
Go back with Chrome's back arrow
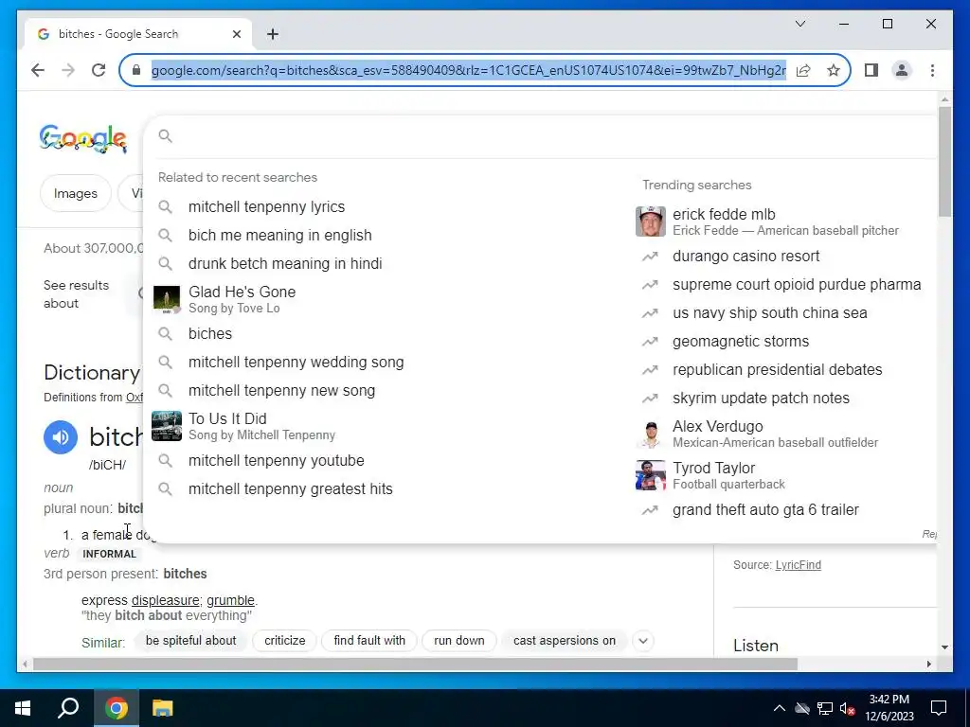point(38,70)
